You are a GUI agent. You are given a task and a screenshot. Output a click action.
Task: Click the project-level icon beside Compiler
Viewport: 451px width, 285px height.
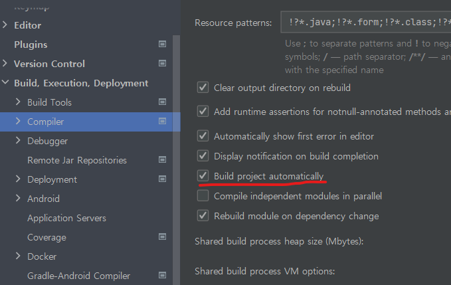[x=162, y=121]
